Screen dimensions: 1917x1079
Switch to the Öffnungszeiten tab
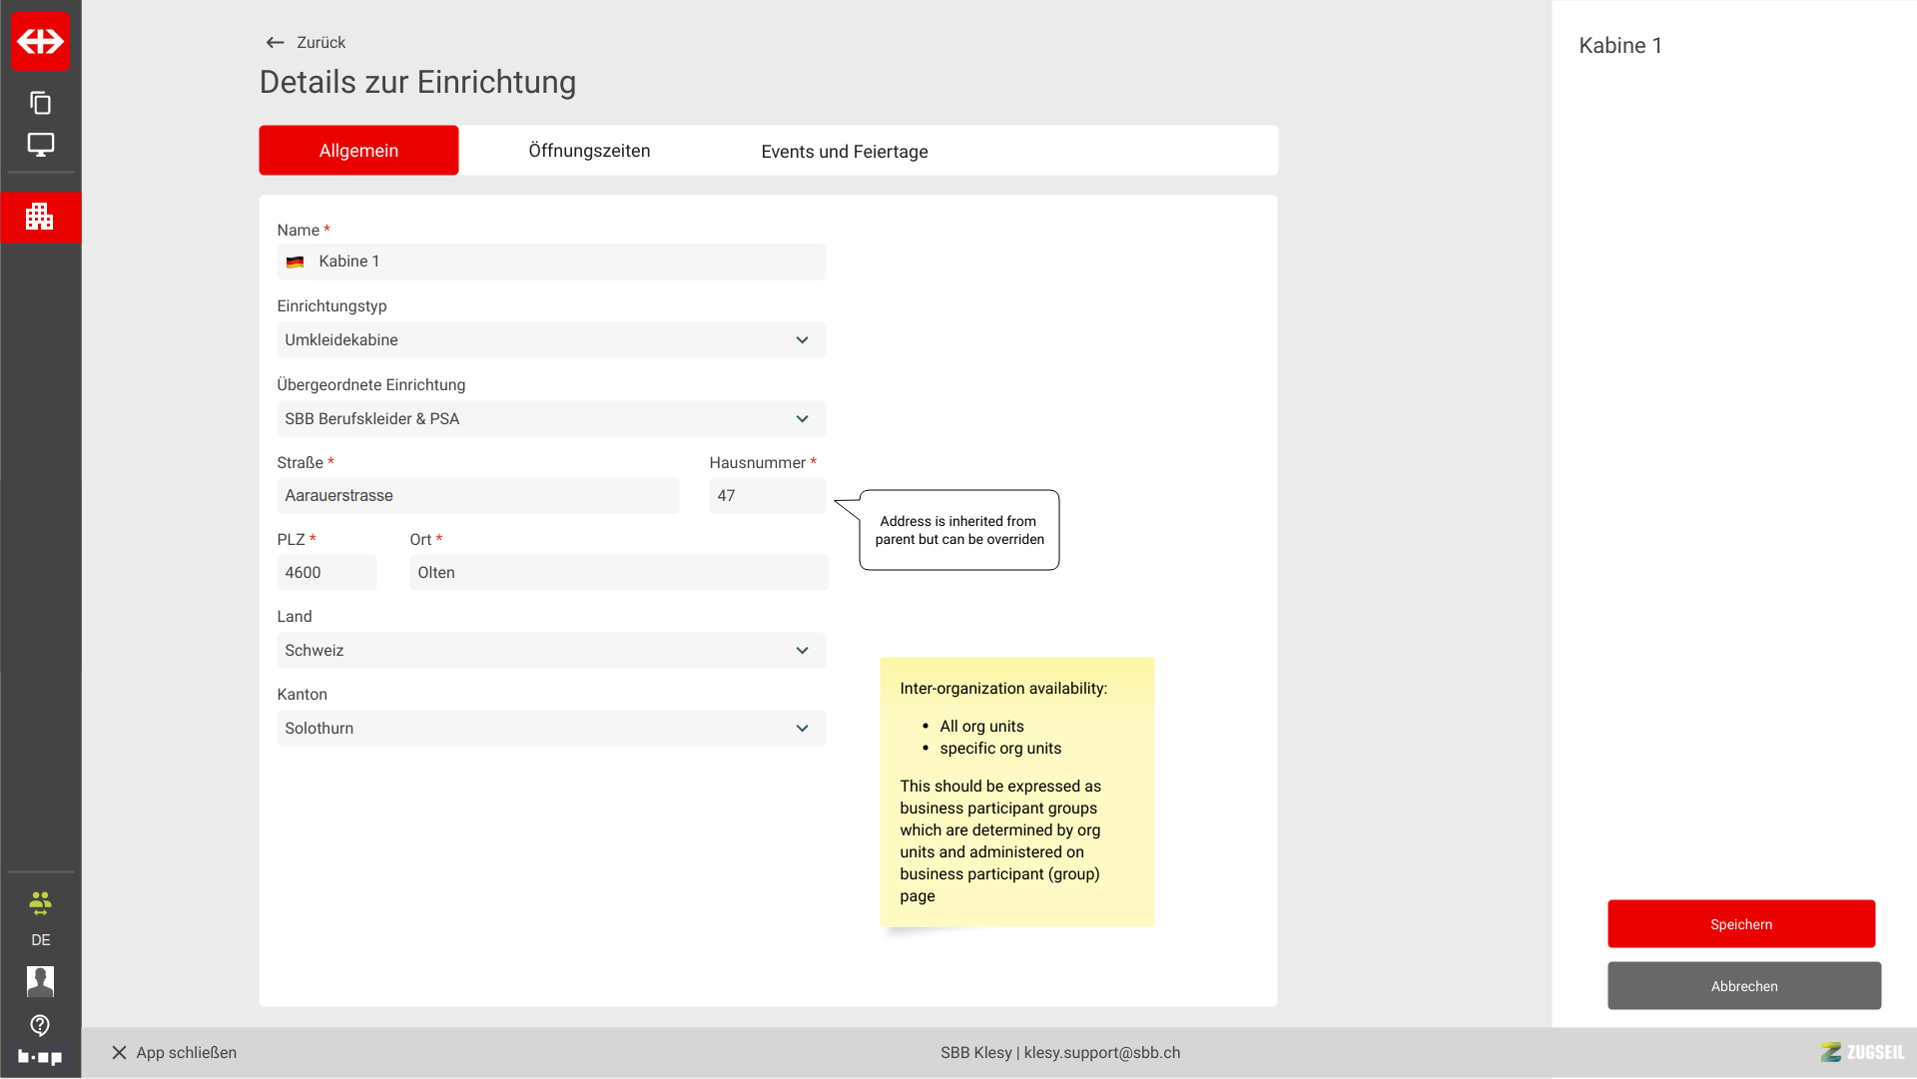coord(589,151)
